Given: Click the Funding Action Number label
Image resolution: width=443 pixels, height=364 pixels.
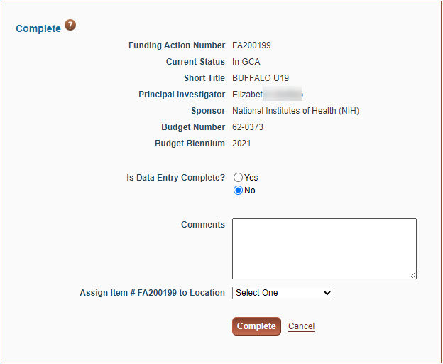Looking at the screenshot, I should [x=177, y=45].
